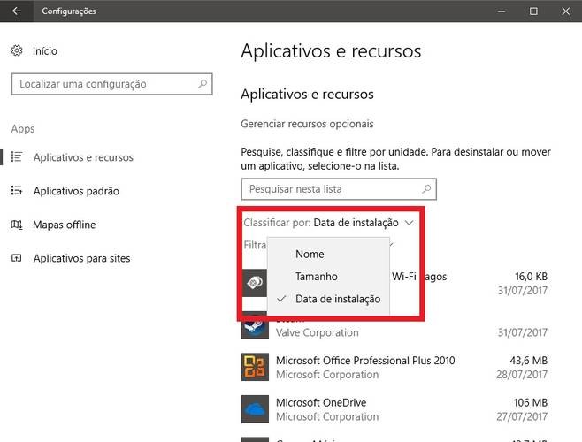Open Gerenciar recursos opcionais link

pos(307,124)
